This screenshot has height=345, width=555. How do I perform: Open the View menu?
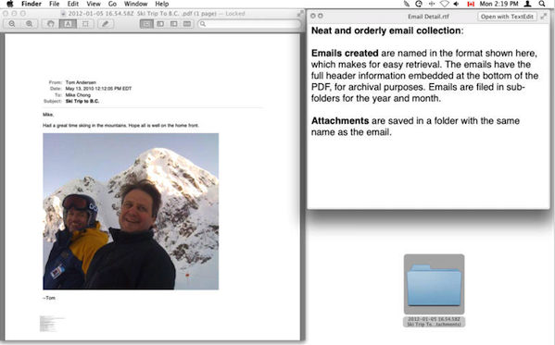[94, 4]
